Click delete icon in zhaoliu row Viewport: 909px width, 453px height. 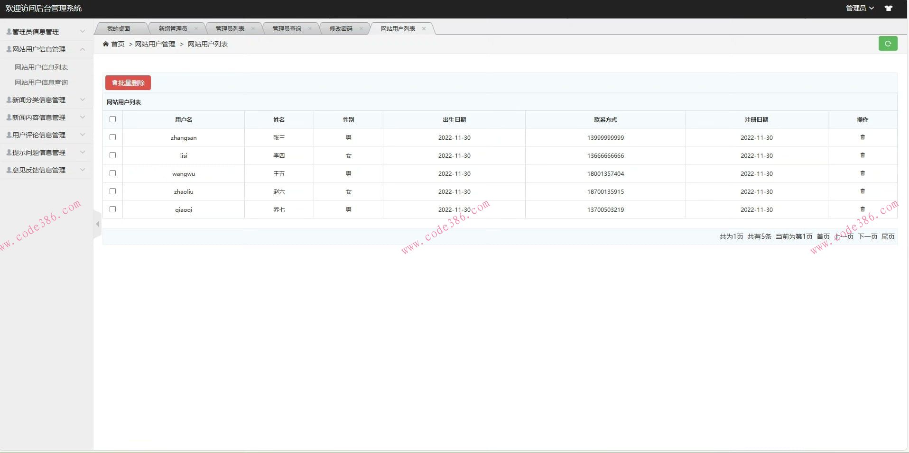863,191
